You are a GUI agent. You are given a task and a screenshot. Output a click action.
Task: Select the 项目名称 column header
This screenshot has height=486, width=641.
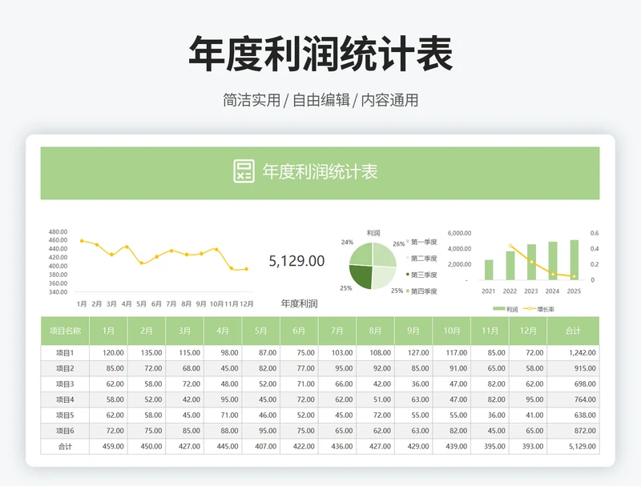point(65,331)
